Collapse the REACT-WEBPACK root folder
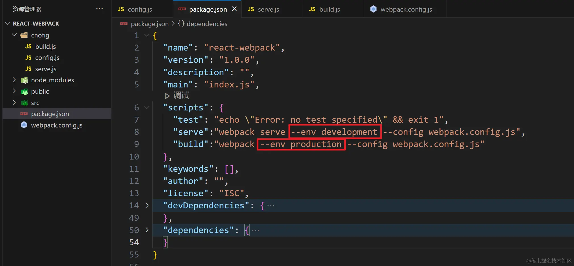Screen dimensions: 574x266 click(8, 23)
